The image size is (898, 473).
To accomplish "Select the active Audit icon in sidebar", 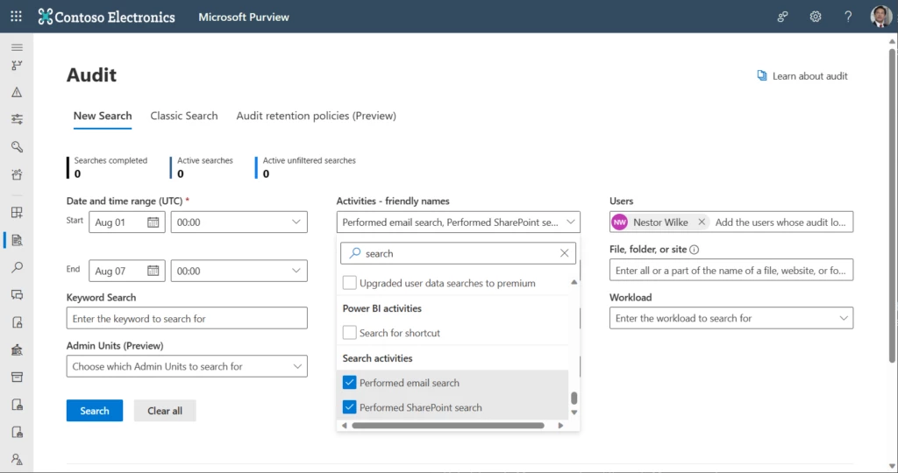I will pos(17,240).
